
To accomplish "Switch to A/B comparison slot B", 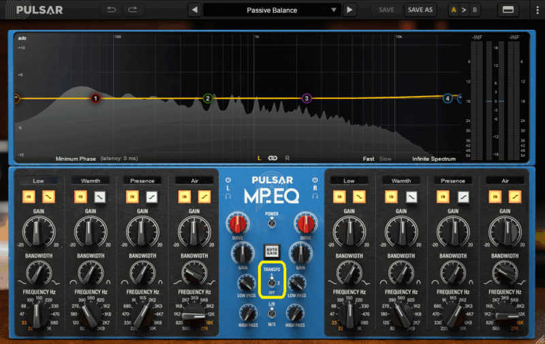I will (x=475, y=10).
